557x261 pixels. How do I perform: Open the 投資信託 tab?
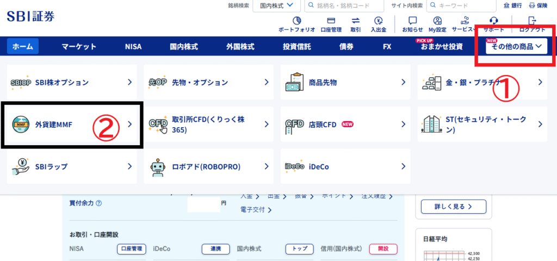point(297,46)
